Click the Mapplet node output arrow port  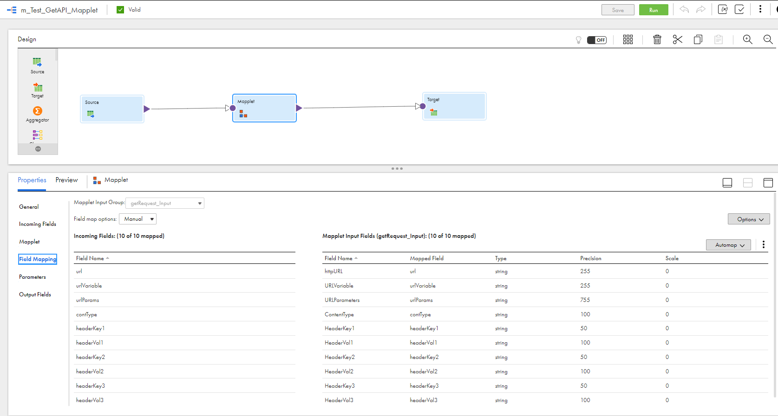coord(299,108)
